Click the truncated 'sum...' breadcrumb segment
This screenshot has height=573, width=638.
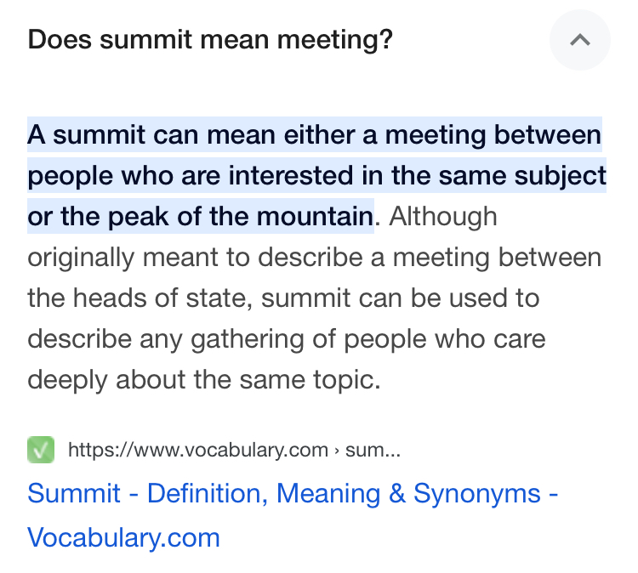click(373, 450)
